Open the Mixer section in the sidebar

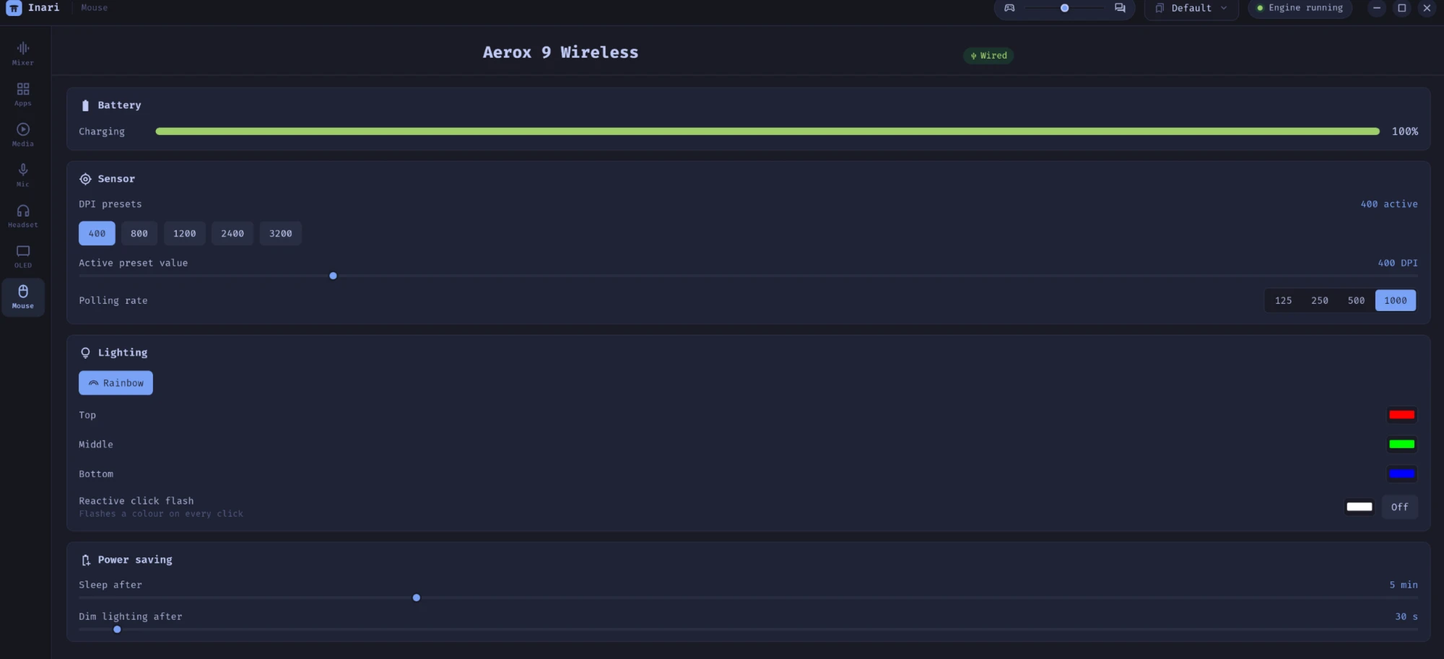click(23, 53)
